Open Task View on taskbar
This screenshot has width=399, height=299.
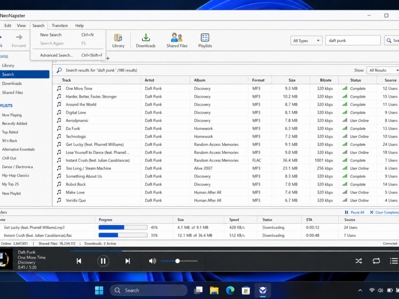click(198, 291)
